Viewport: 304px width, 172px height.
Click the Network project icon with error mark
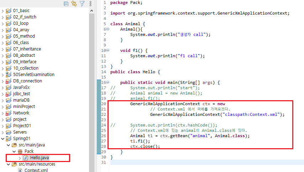(x=9, y=113)
